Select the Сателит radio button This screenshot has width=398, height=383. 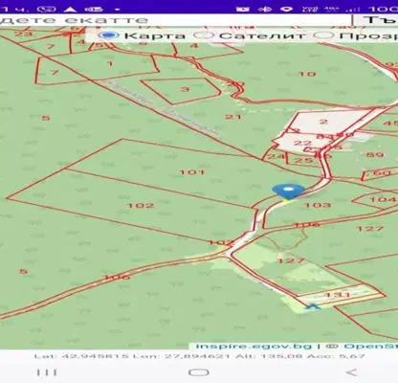(204, 35)
